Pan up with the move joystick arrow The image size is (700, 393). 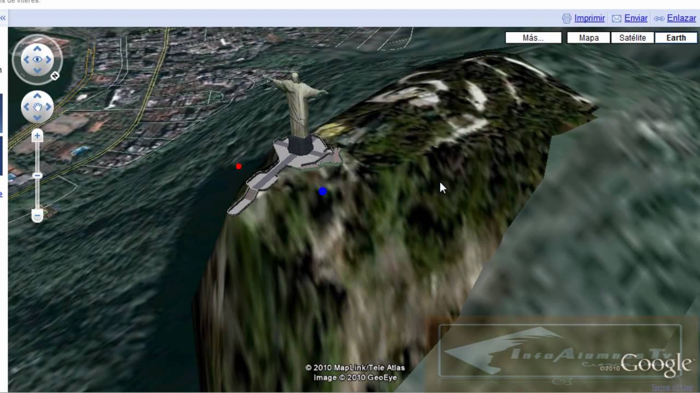[37, 96]
